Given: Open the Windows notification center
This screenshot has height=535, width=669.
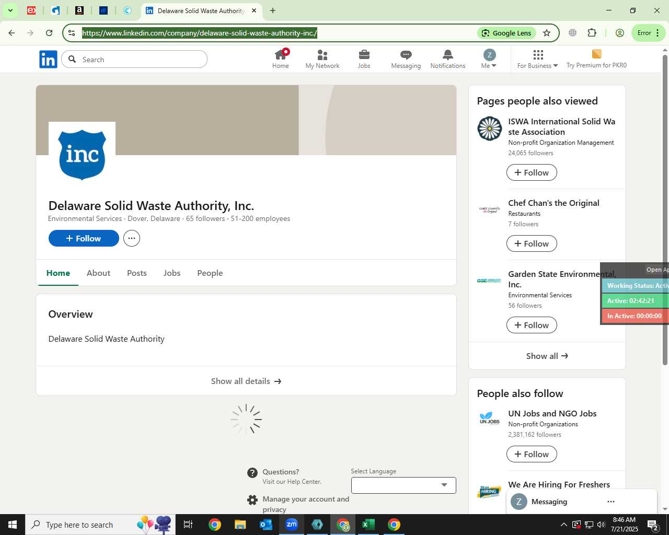Looking at the screenshot, I should point(653,525).
